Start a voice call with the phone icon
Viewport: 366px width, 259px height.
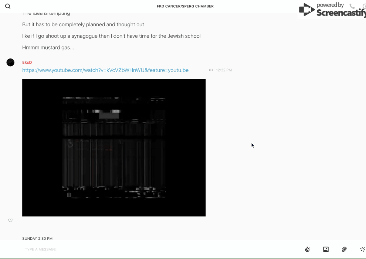point(352,6)
